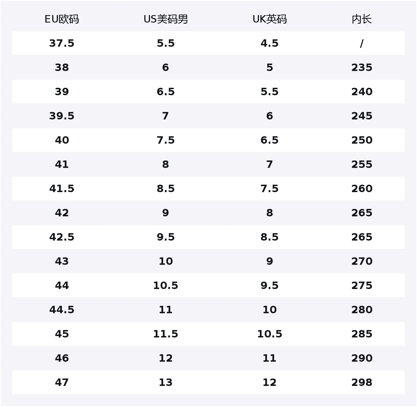This screenshot has height=407, width=417.
Task: Click US size 13 cell
Action: tap(166, 382)
